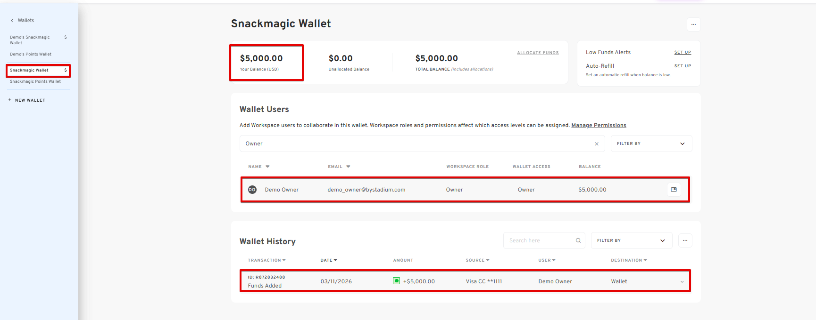The height and width of the screenshot is (320, 816).
Task: Click the Wallet History search field
Action: point(540,240)
